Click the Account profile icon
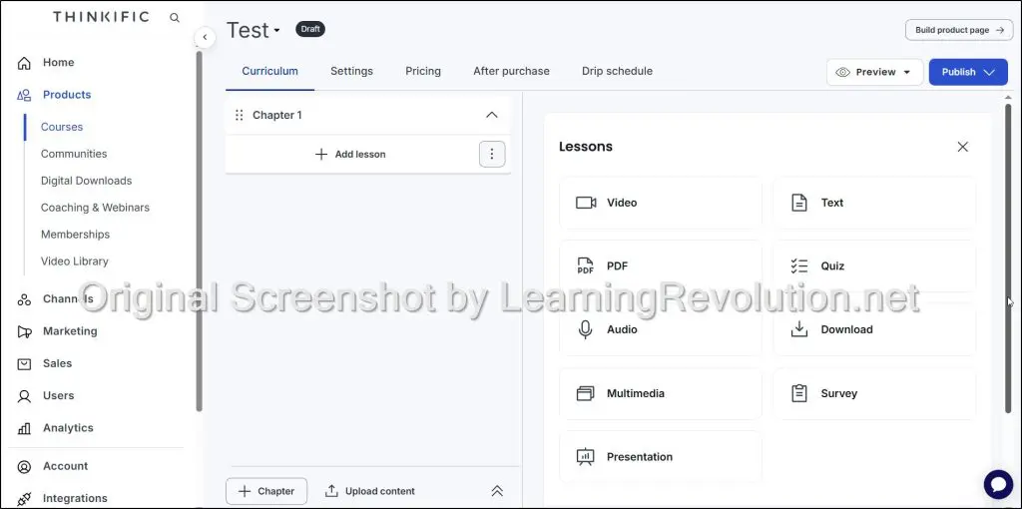 pos(24,467)
